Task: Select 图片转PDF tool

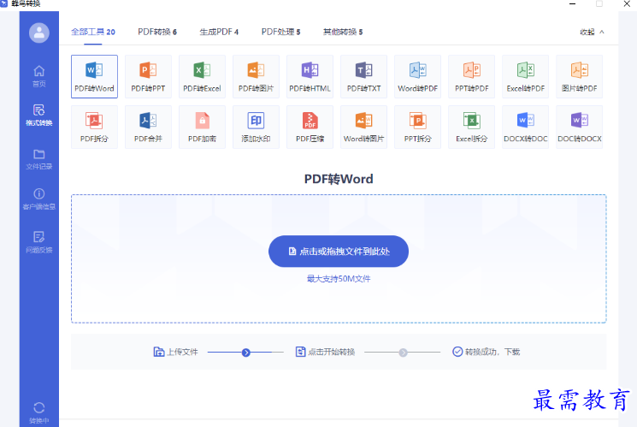Action: pos(580,76)
